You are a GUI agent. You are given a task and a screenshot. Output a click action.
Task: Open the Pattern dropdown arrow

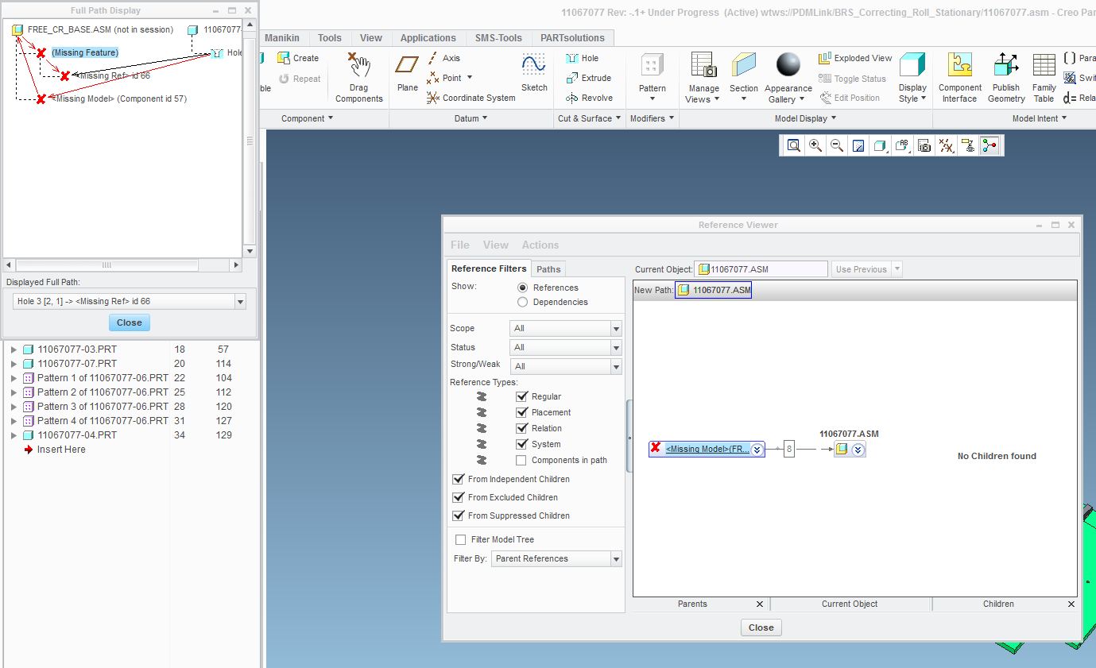coord(653,98)
